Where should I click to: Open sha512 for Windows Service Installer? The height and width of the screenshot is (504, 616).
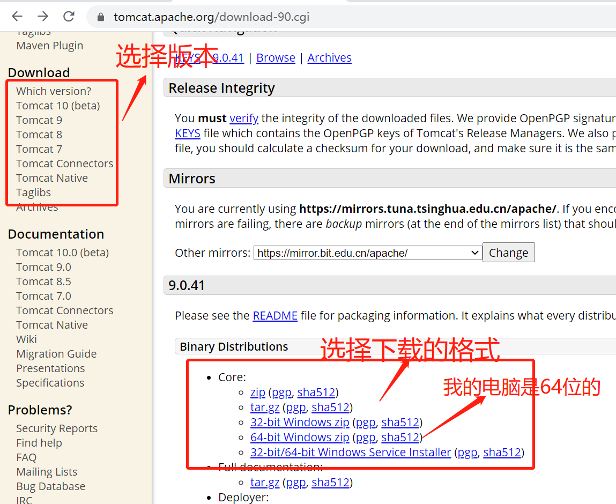click(x=502, y=452)
